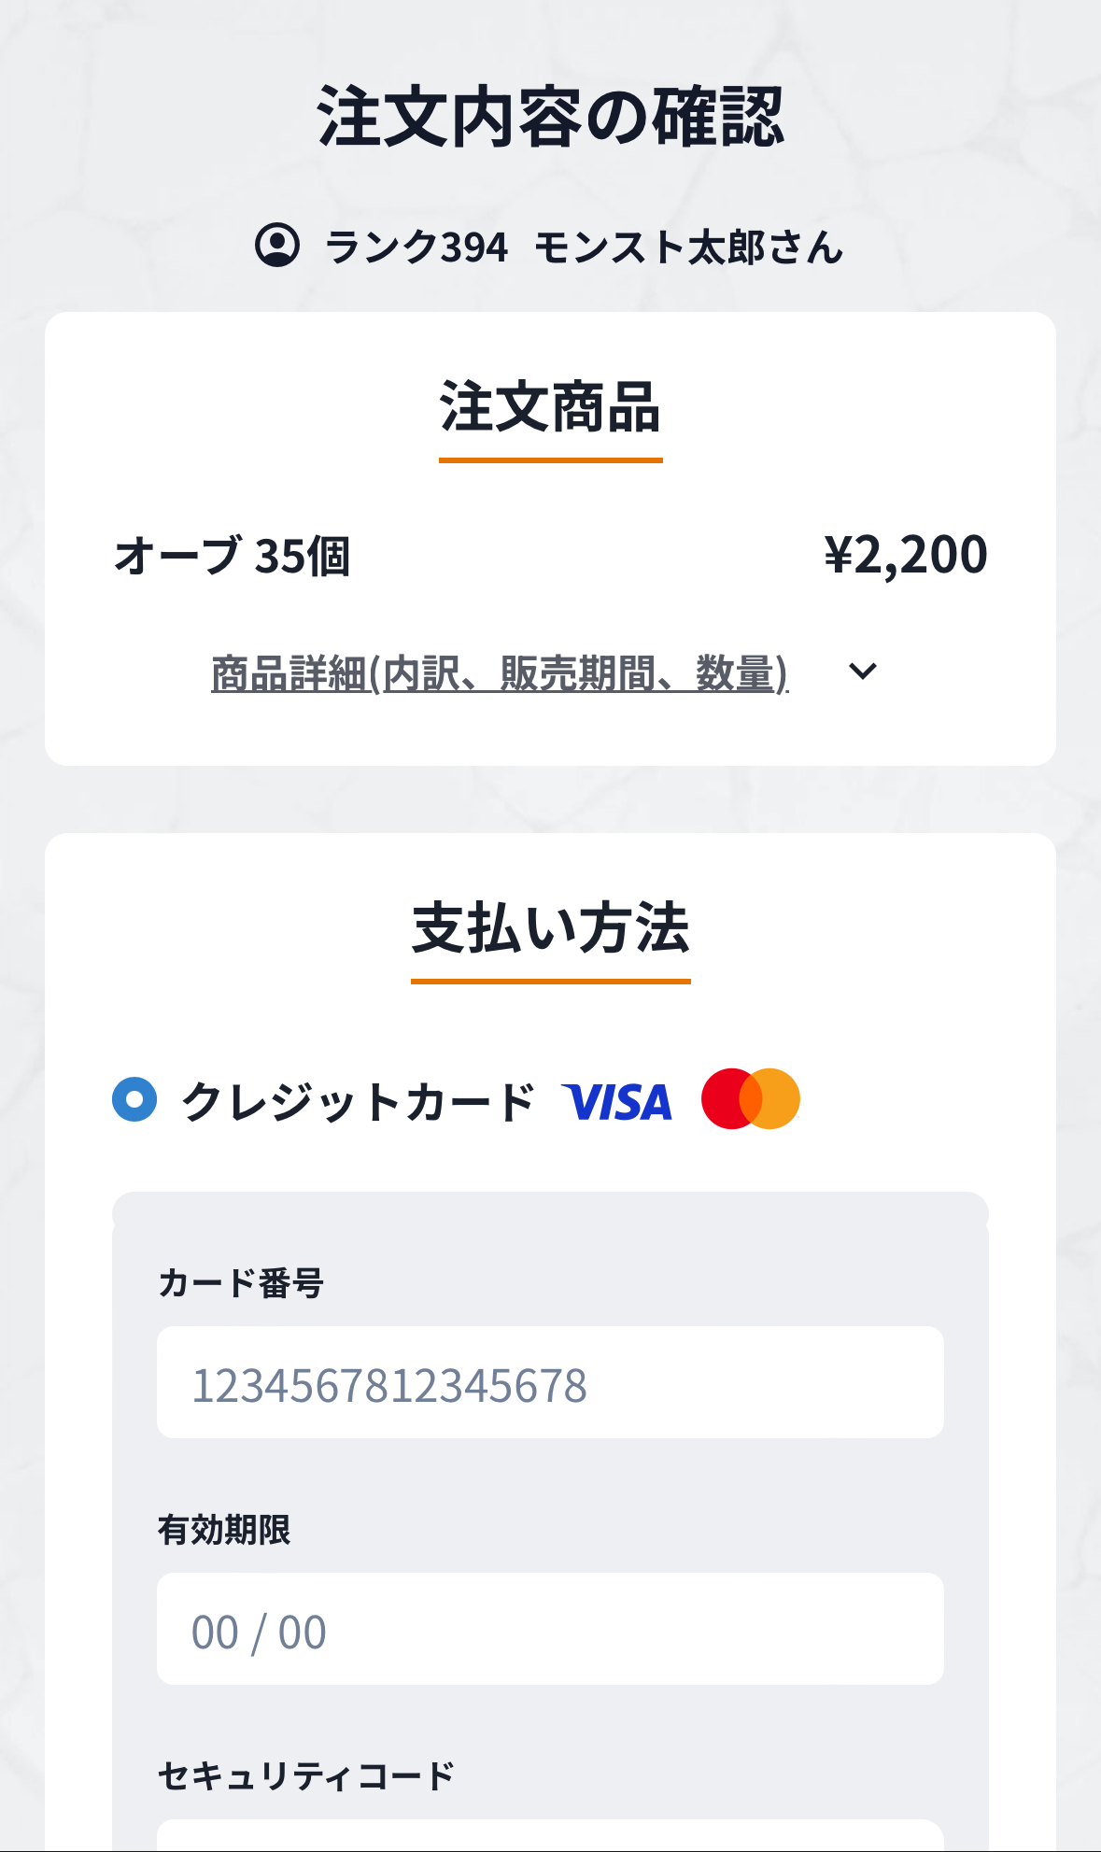
Task: Focus the カード番号 input field
Action: 550,1382
